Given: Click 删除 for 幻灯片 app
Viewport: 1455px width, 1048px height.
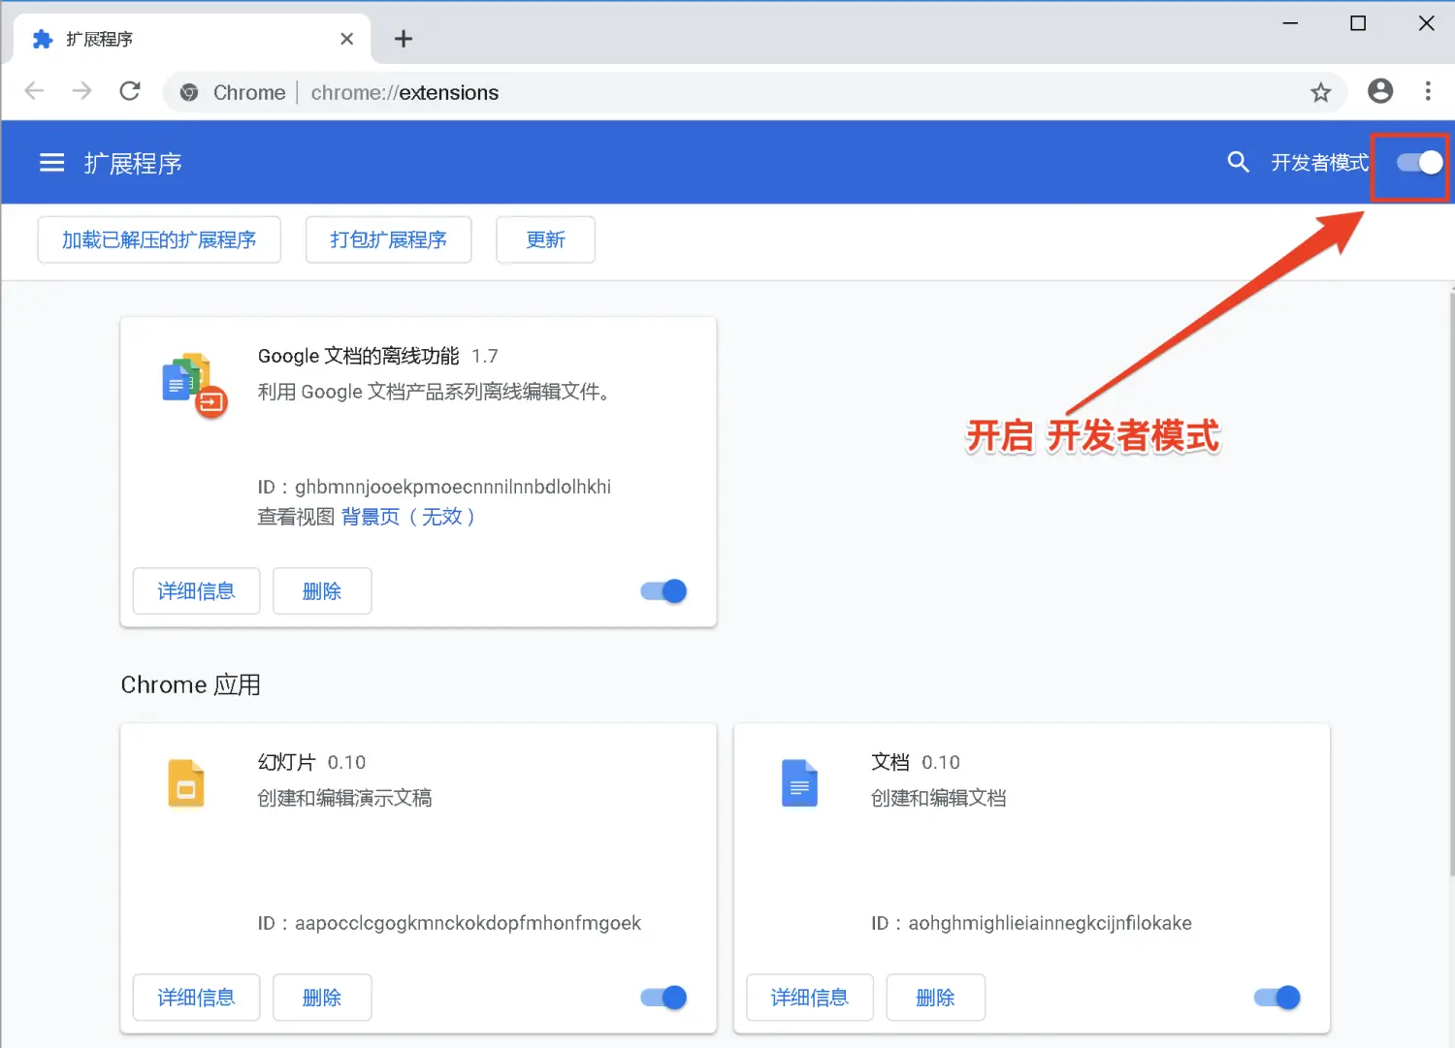Looking at the screenshot, I should coord(322,998).
